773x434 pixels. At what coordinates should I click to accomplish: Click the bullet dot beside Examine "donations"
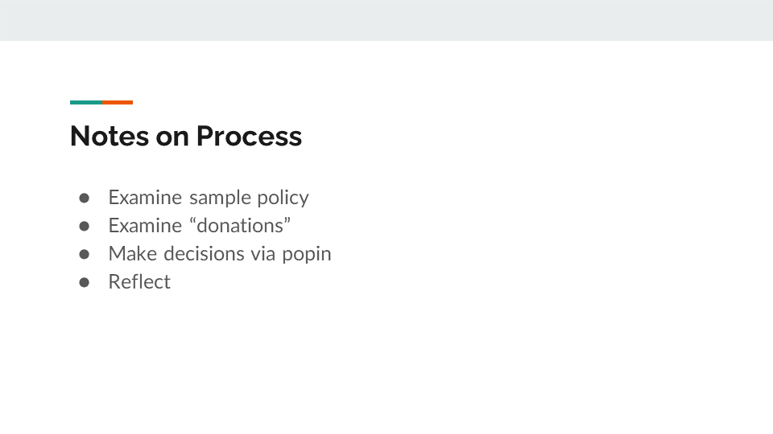[x=84, y=226]
